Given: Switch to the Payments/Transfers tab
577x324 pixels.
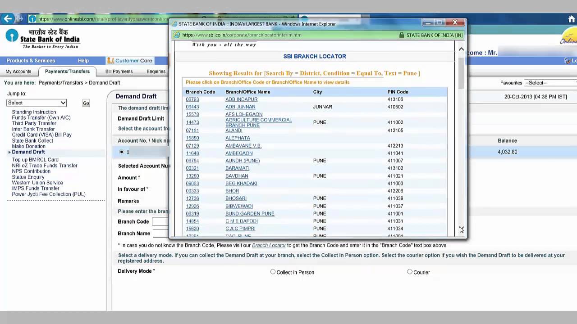Looking at the screenshot, I should [67, 71].
